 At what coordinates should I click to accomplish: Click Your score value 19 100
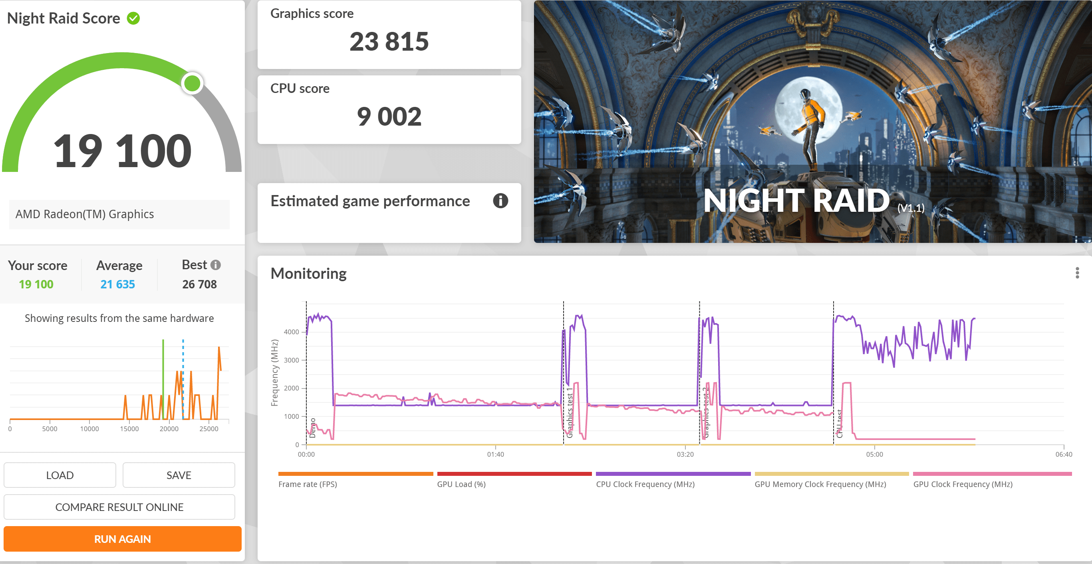pyautogui.click(x=36, y=284)
